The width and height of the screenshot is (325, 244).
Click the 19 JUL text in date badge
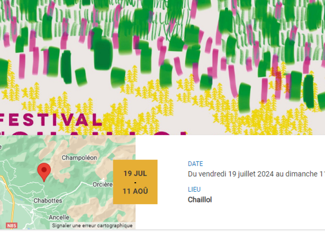pos(135,174)
